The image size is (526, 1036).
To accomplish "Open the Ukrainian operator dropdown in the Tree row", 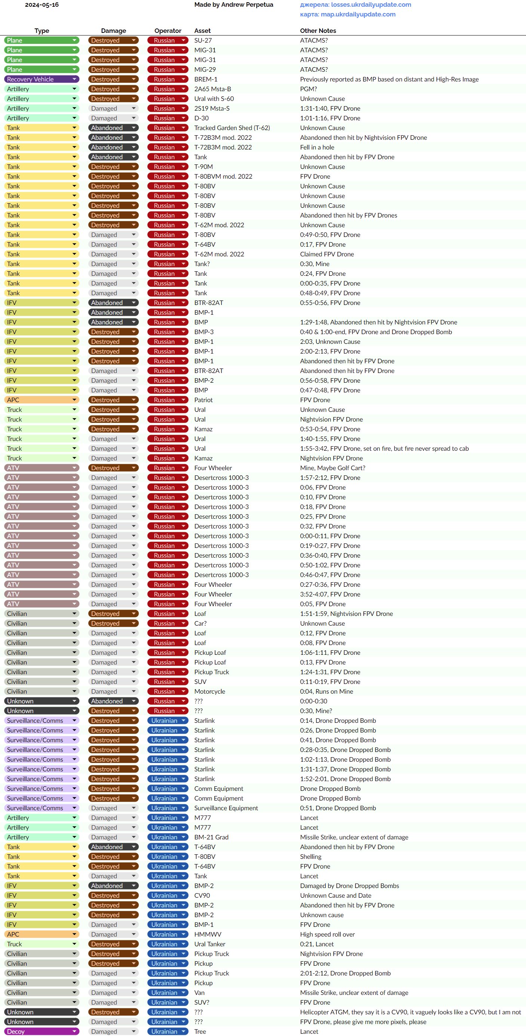I will 168,1032.
